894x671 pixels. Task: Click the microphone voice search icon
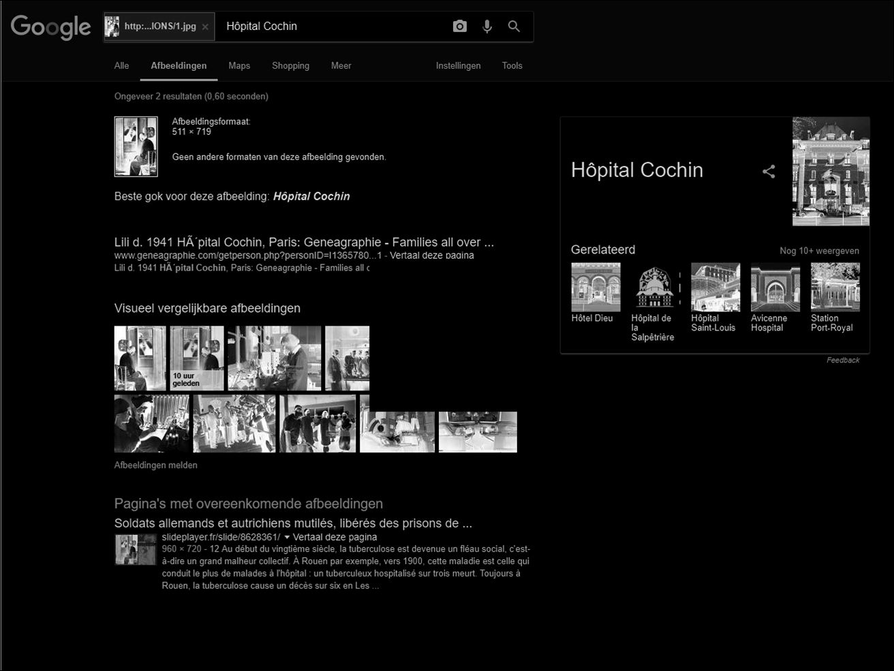pyautogui.click(x=487, y=27)
